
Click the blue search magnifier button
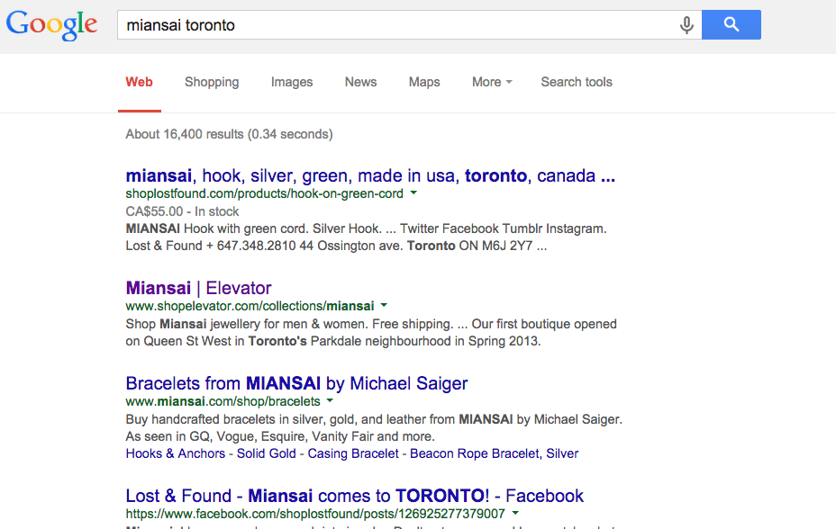pos(731,24)
